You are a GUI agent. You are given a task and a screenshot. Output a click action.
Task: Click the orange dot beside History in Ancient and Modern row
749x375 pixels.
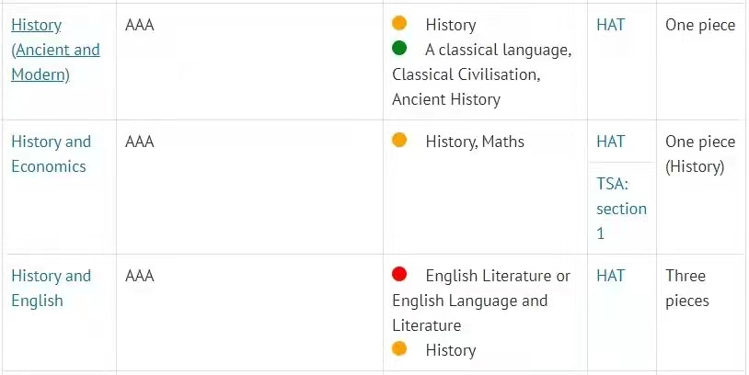pyautogui.click(x=399, y=23)
